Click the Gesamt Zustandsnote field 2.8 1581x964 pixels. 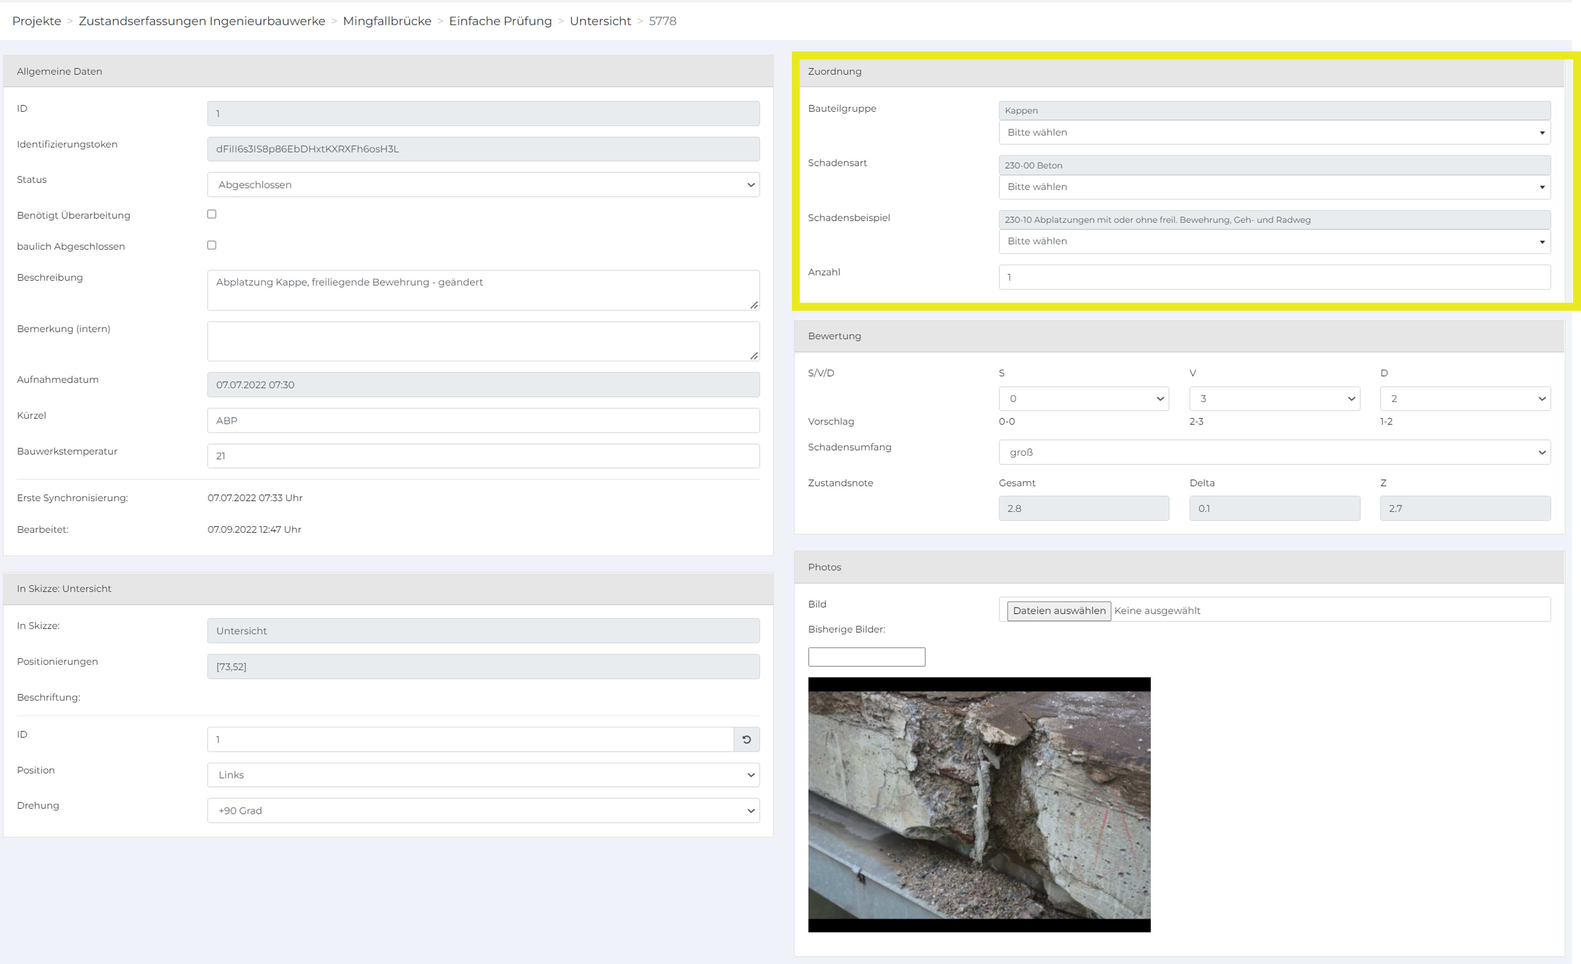tap(1084, 509)
